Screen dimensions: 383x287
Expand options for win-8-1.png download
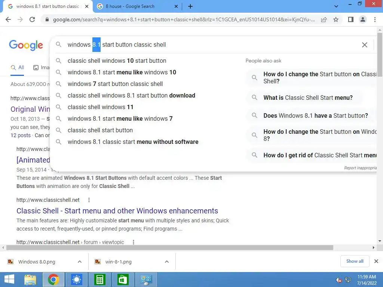[167, 262]
